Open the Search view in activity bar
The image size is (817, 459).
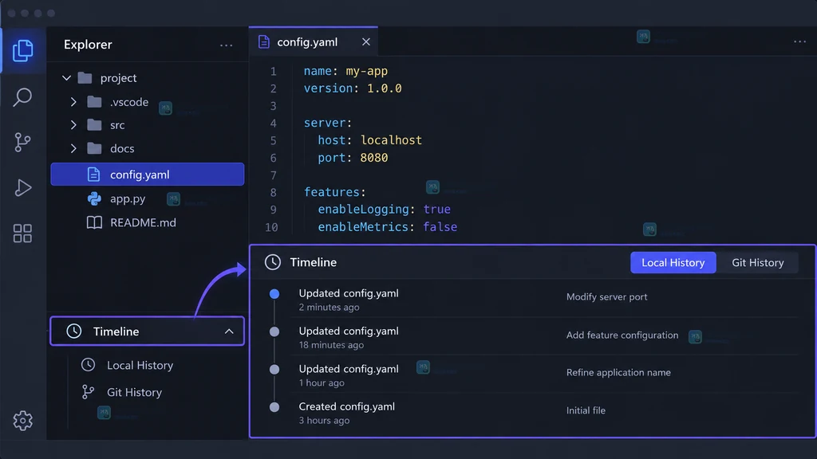pos(22,96)
